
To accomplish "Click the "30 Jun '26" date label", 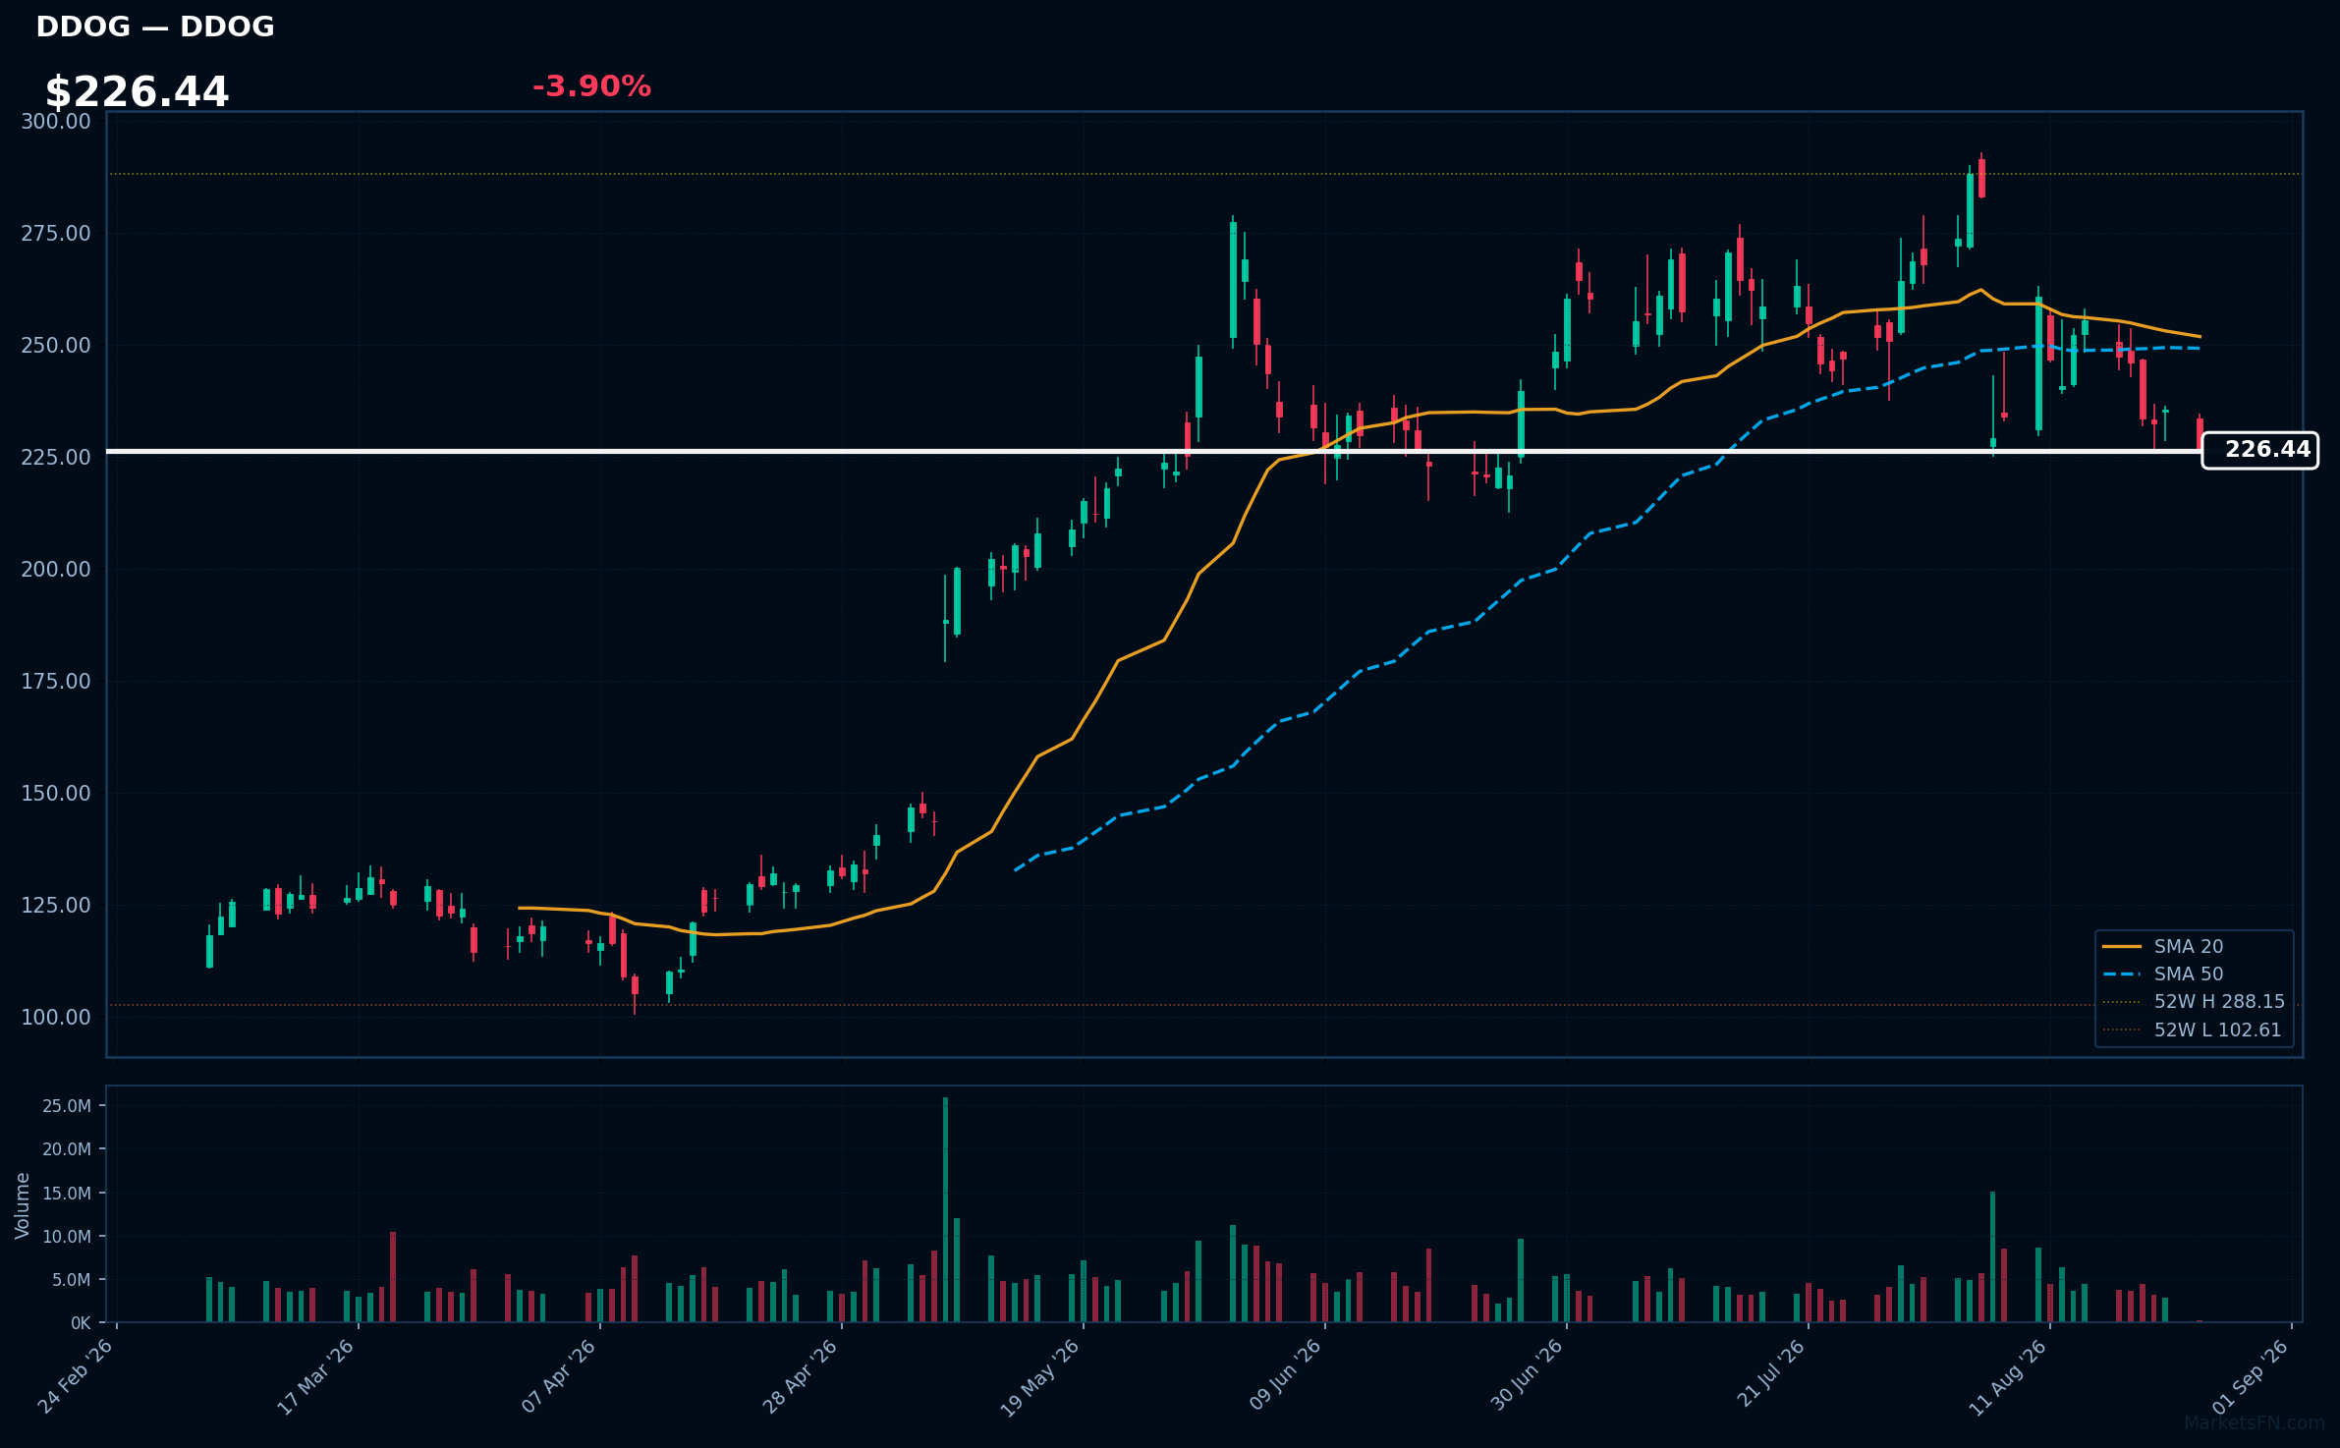I will click(x=1527, y=1374).
